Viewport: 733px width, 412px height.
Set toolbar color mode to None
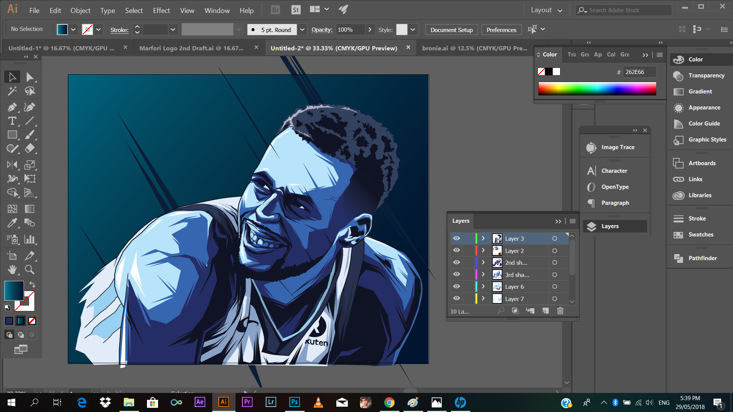tap(32, 321)
